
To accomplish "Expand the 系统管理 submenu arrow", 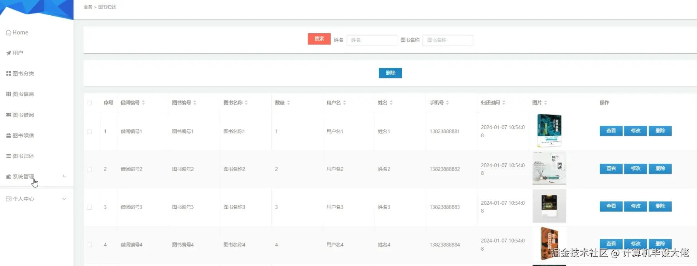I will (x=65, y=176).
